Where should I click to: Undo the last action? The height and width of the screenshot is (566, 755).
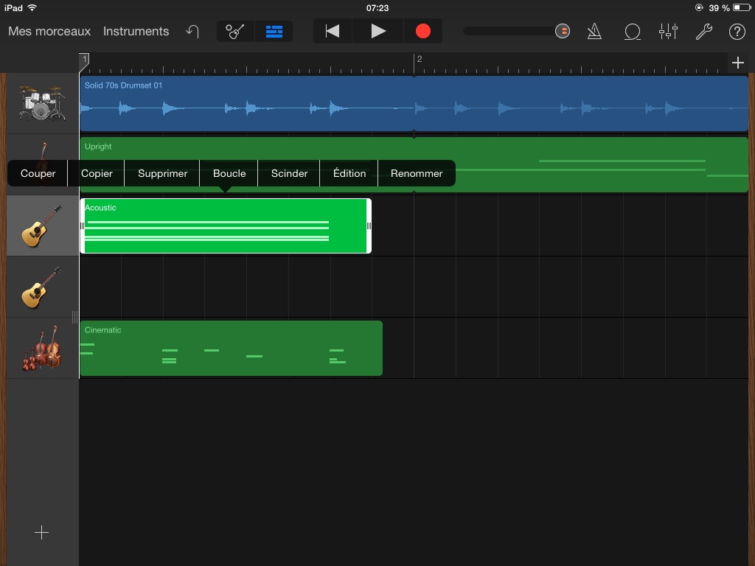point(192,32)
